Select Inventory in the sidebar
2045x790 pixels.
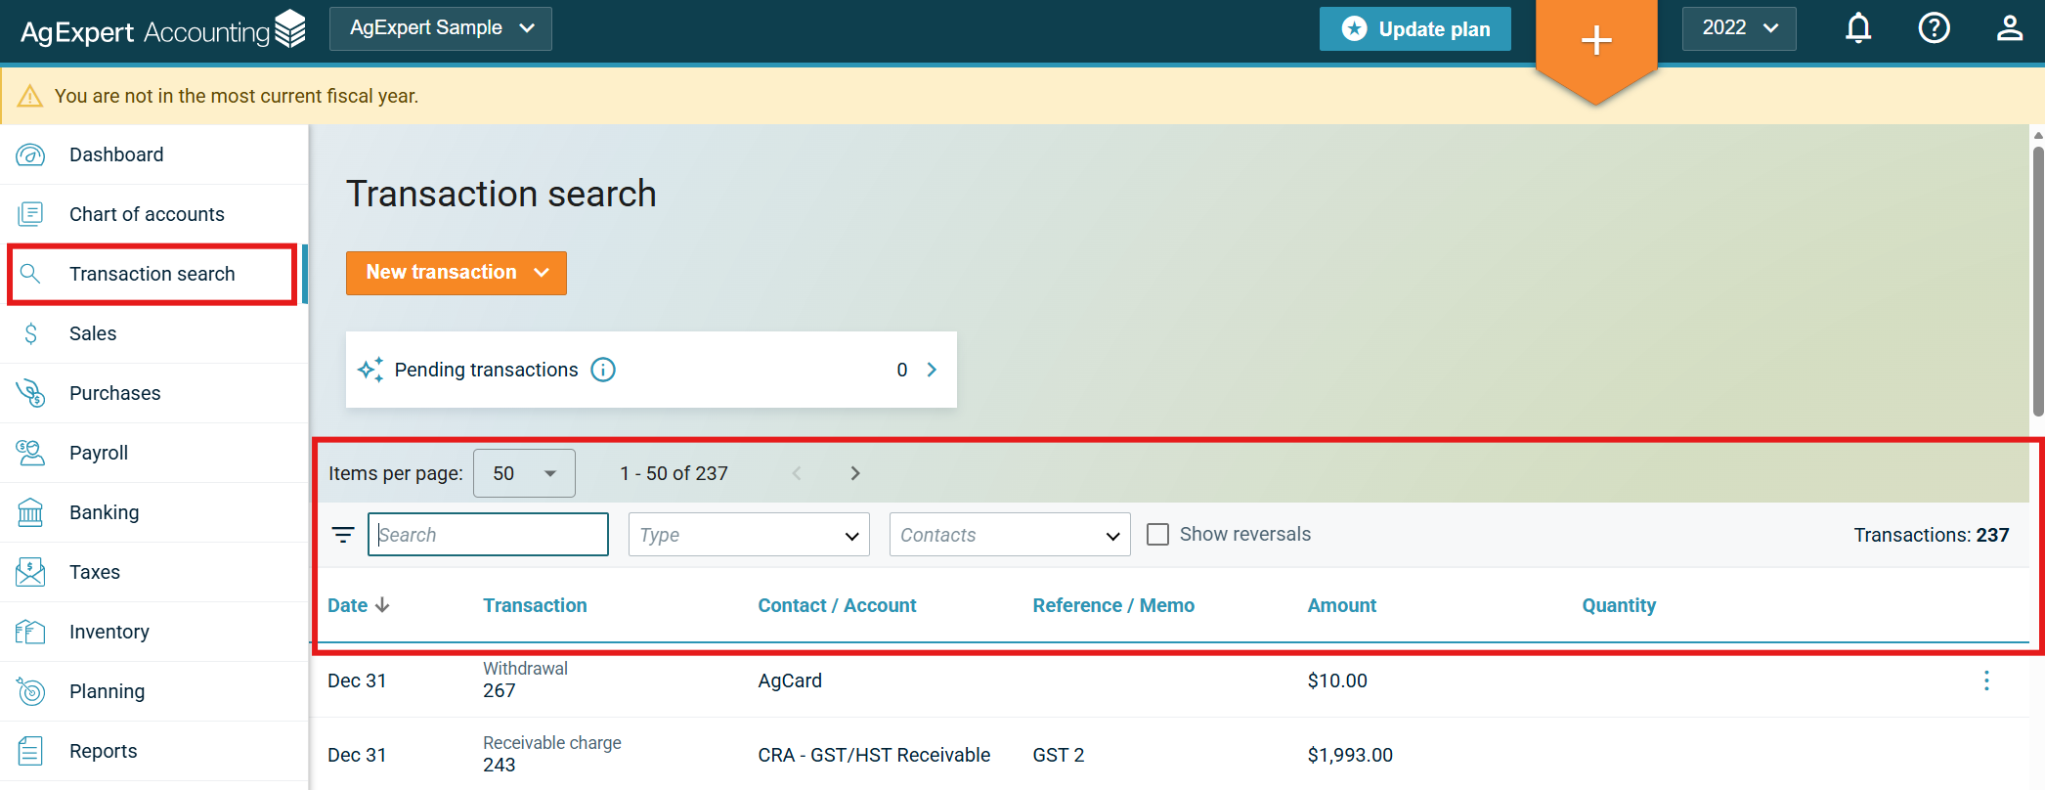[154, 632]
